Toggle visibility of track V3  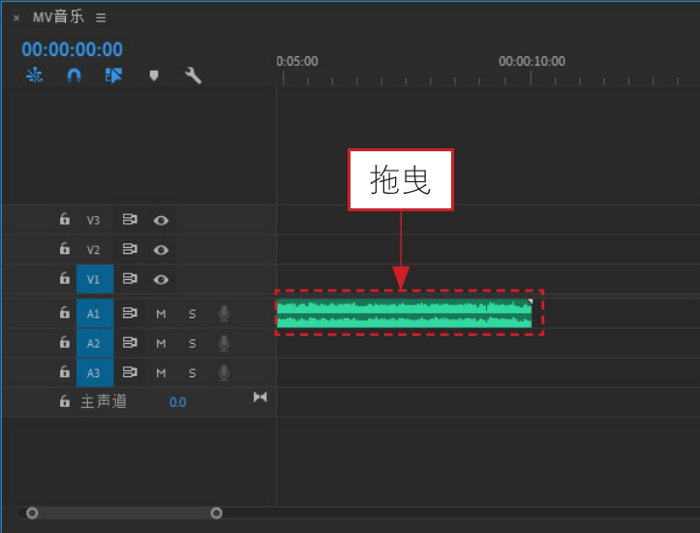161,220
